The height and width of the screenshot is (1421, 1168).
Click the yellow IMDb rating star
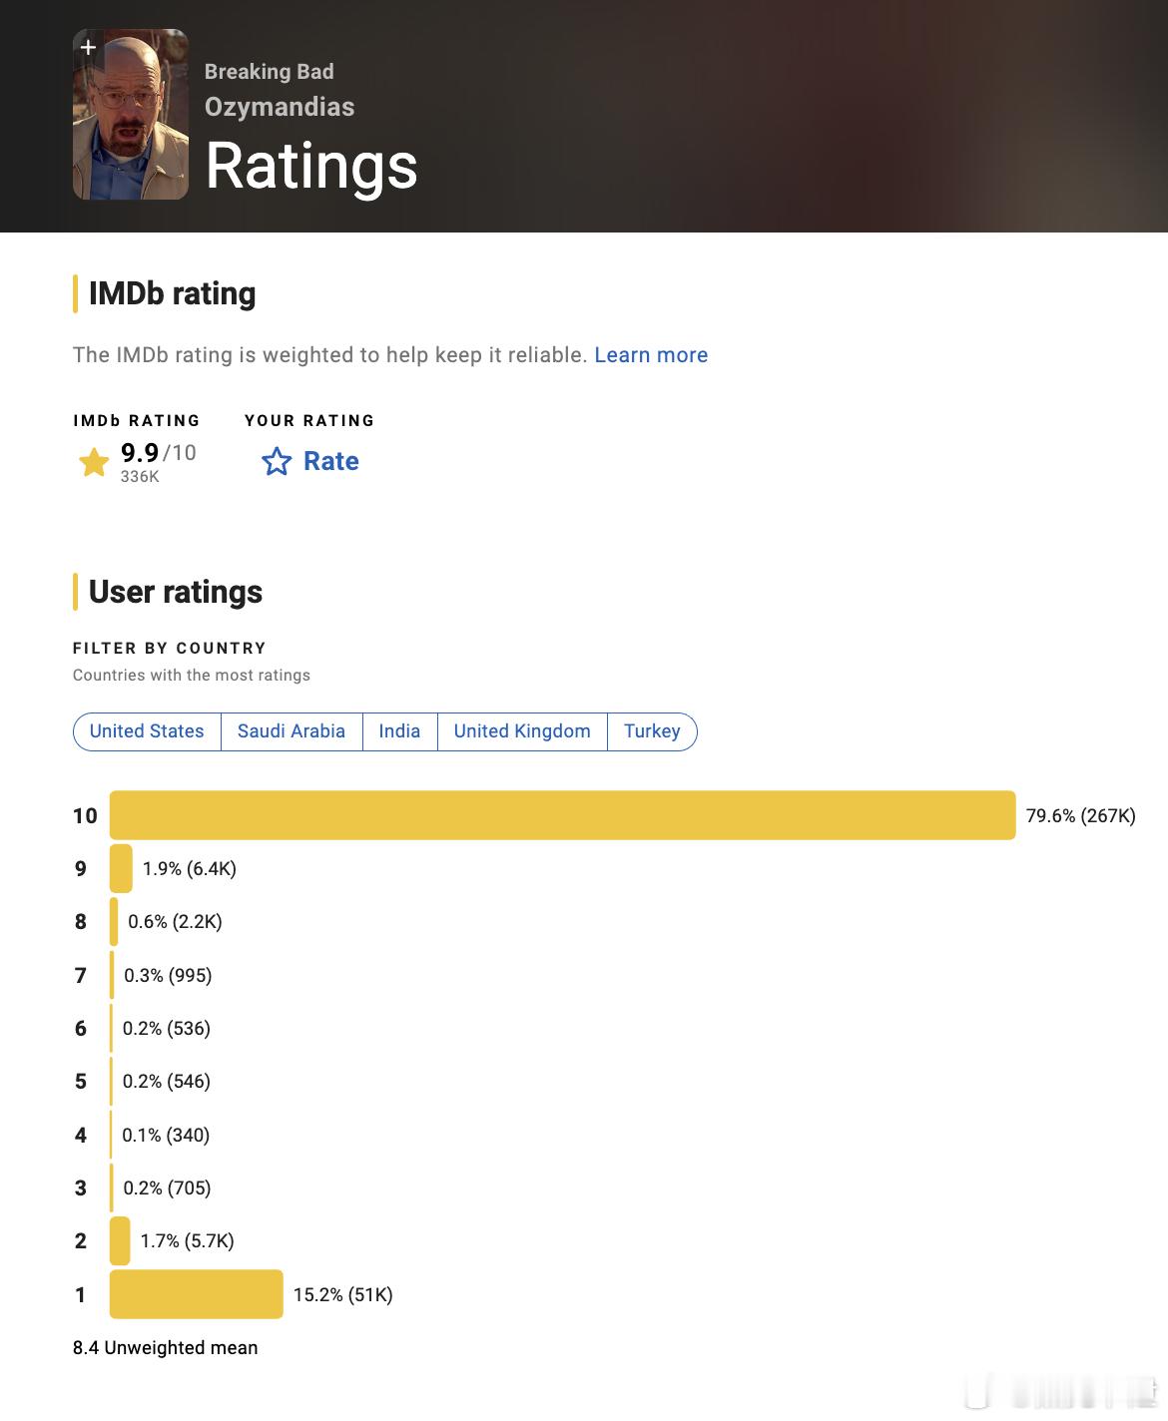coord(94,462)
